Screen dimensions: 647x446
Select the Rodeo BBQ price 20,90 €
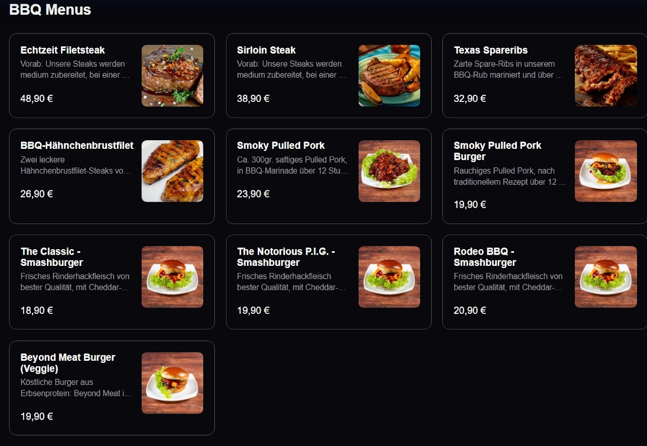(470, 310)
